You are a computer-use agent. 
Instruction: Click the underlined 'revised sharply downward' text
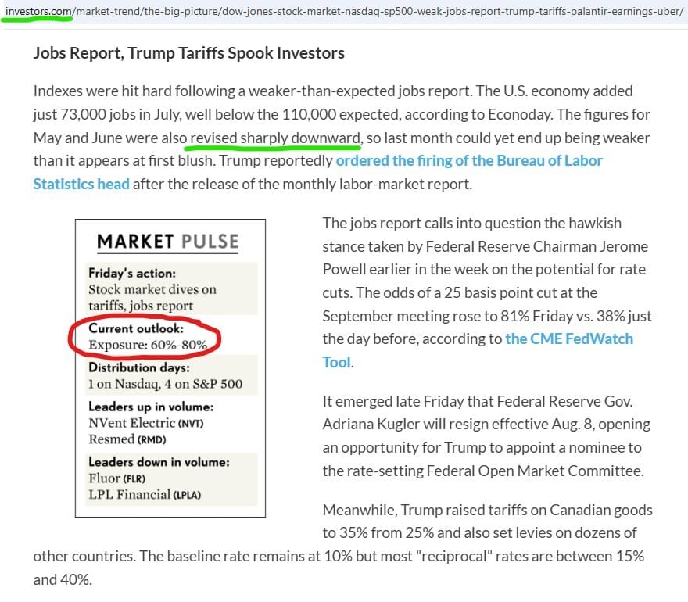pyautogui.click(x=275, y=138)
